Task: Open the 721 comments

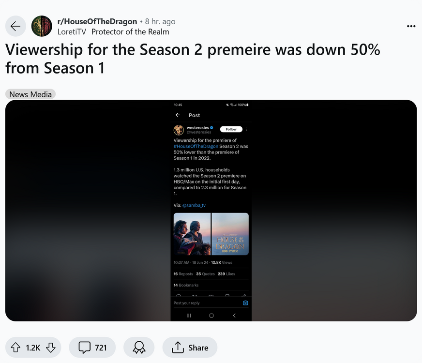Action: click(92, 348)
